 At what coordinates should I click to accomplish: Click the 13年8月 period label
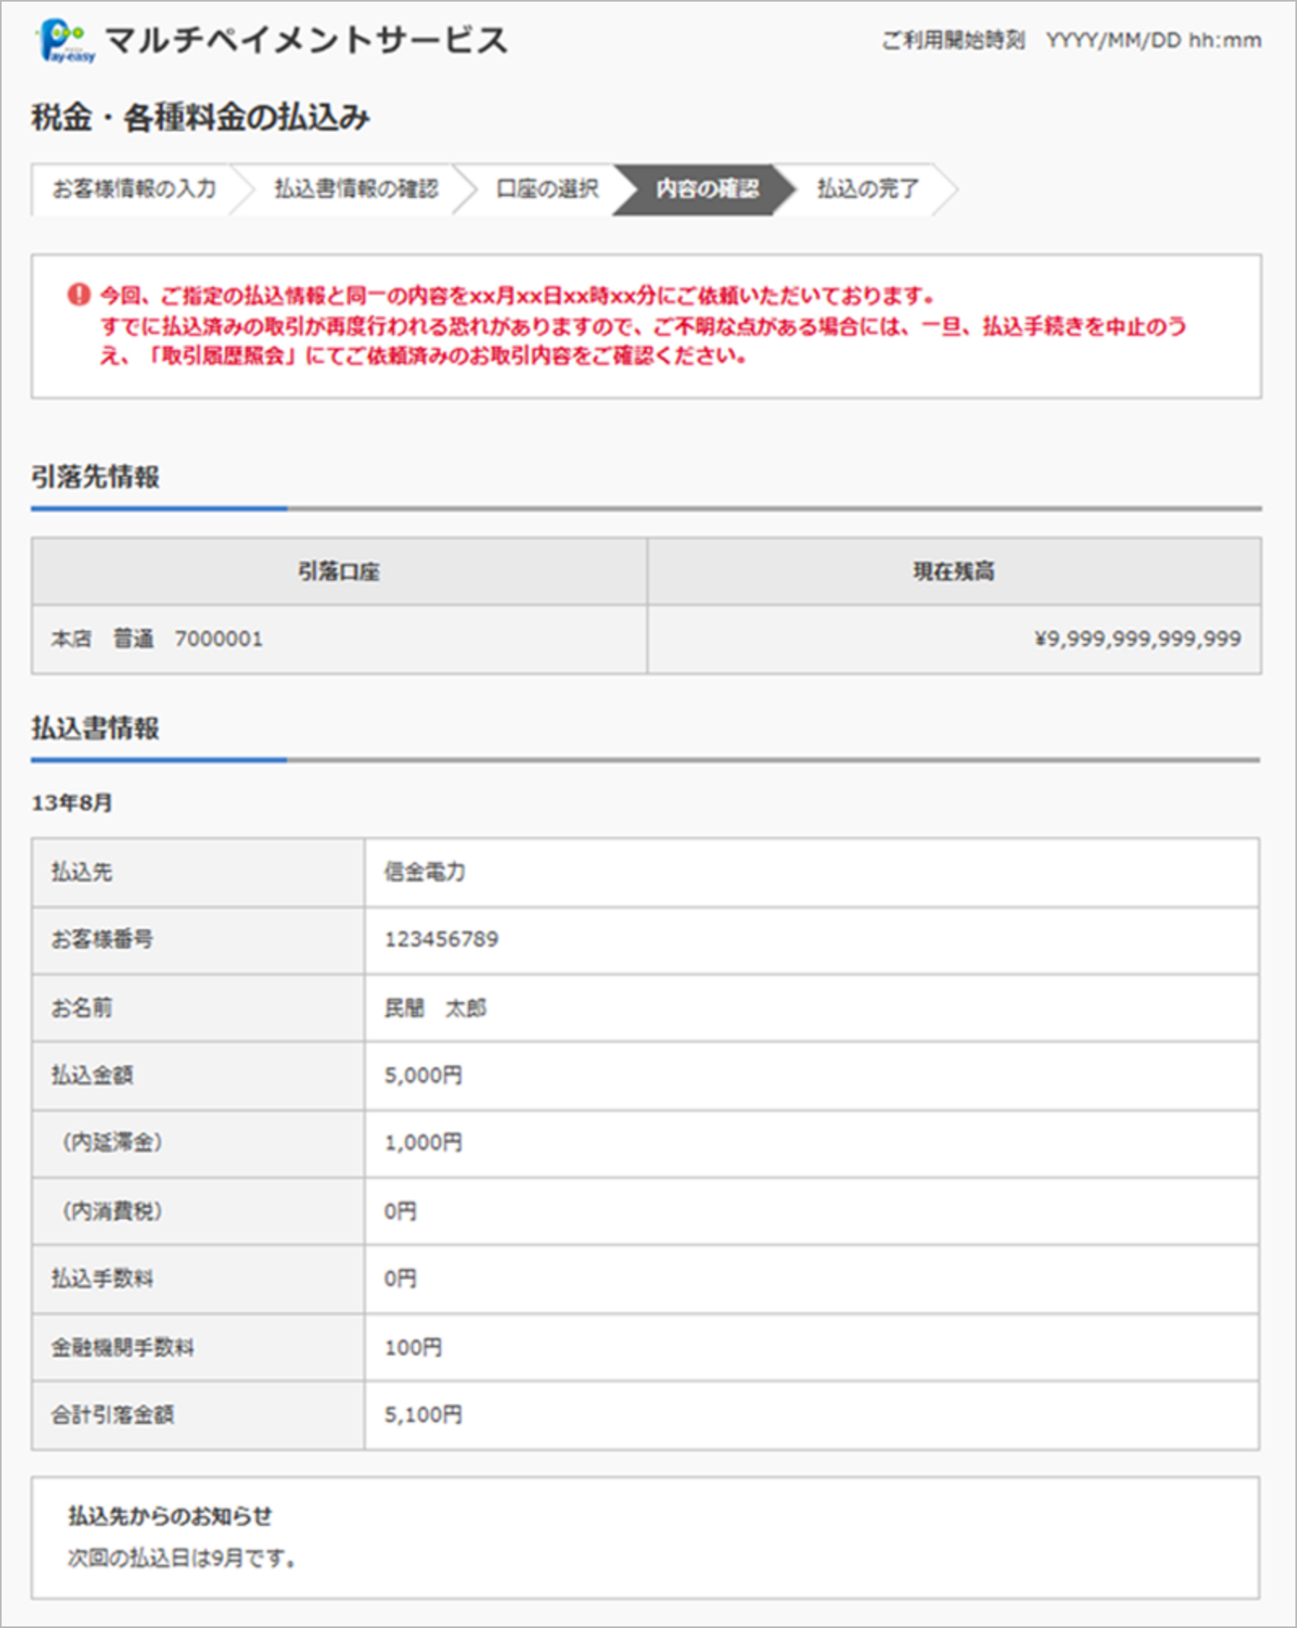(x=72, y=803)
